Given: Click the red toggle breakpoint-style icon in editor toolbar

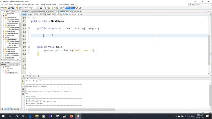Looking at the screenshot, I should [x=73, y=14].
